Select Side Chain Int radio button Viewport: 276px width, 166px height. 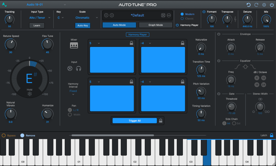click(224, 123)
